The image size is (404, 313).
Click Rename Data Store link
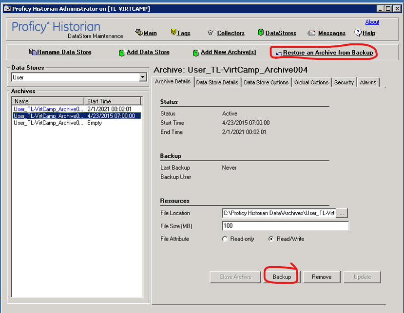64,52
